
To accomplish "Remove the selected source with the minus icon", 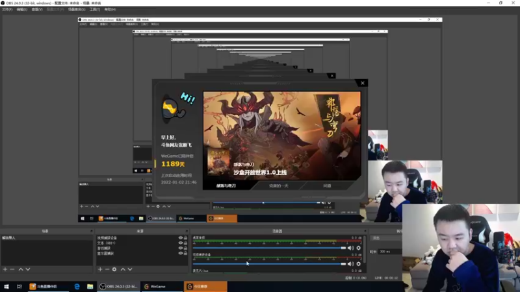I will pos(107,269).
